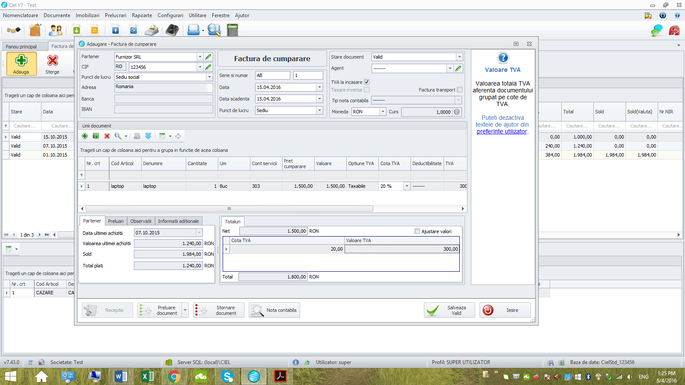The height and width of the screenshot is (385, 685).
Task: Open the Rapoarte menu
Action: coord(142,15)
